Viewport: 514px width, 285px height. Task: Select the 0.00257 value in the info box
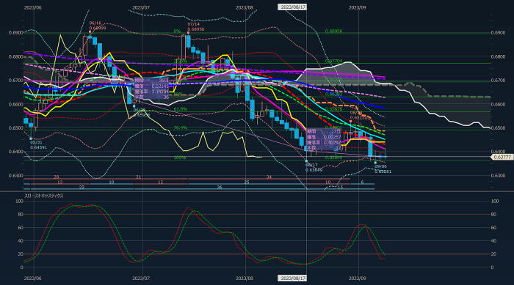tap(332, 138)
